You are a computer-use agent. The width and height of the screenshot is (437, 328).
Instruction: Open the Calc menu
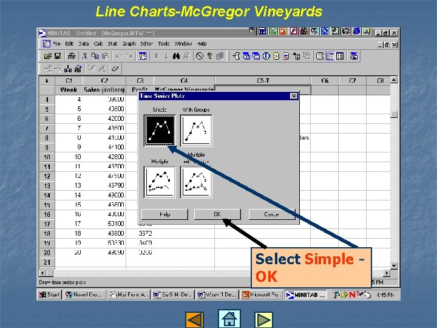coord(98,44)
